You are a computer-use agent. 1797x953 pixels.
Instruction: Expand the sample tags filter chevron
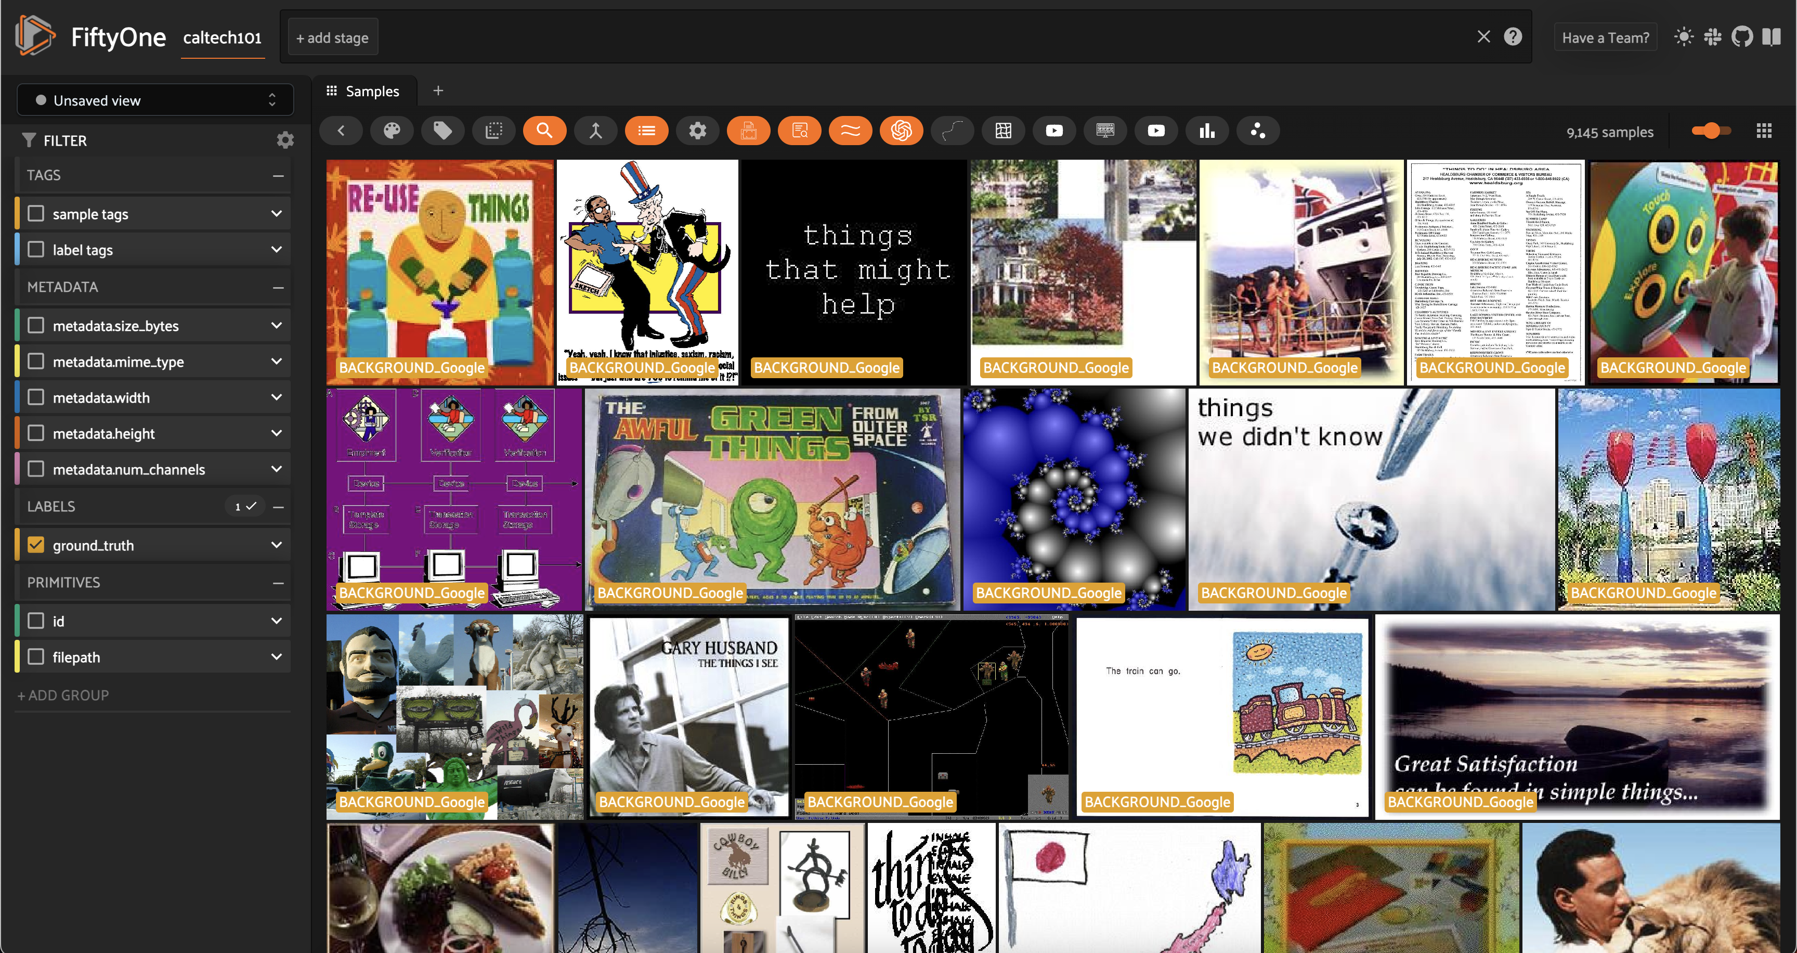tap(276, 213)
